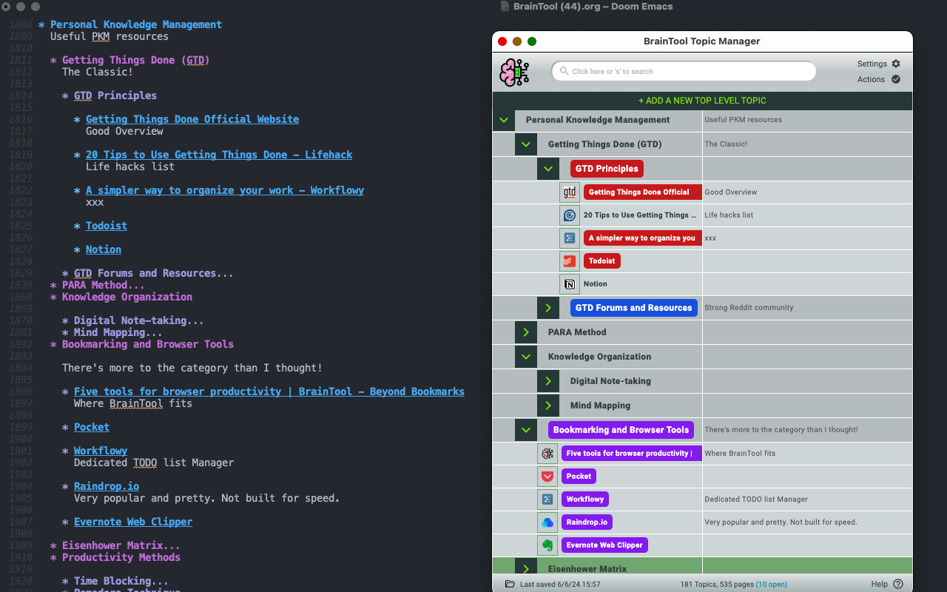Select GTD Principles red topic tag

click(x=607, y=169)
